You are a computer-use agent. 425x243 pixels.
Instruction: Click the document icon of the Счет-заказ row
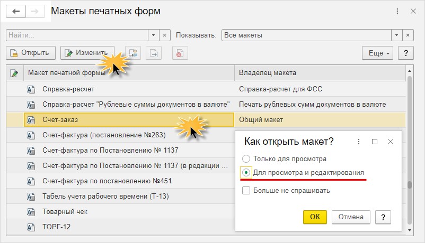pyautogui.click(x=31, y=120)
